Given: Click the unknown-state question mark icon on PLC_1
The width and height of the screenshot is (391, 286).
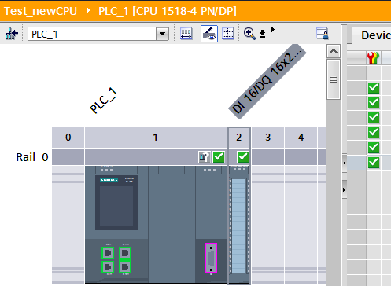Looking at the screenshot, I should point(205,157).
